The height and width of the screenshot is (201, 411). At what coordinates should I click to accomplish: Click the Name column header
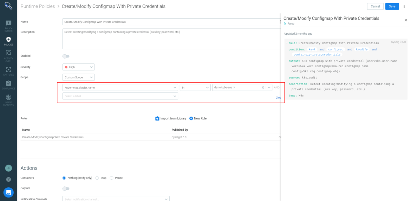[x=26, y=130]
